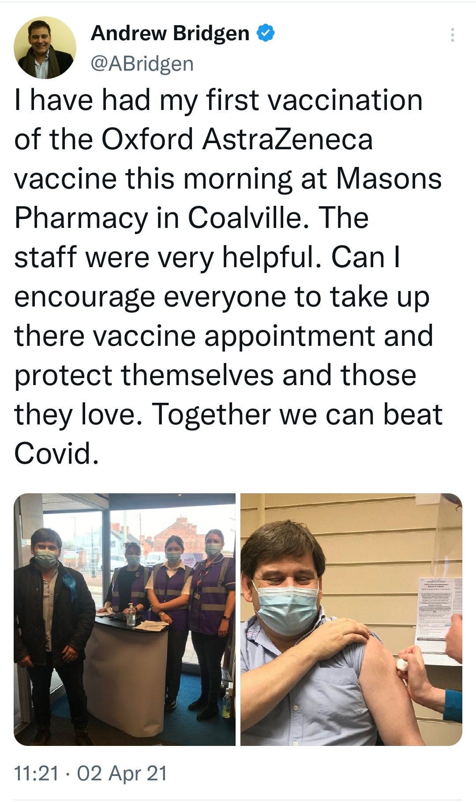
Task: Open the Andrew Bridgen display name
Action: [x=170, y=33]
